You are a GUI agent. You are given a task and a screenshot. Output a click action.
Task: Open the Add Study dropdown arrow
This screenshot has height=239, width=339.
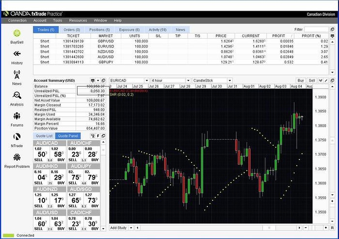[131, 228]
